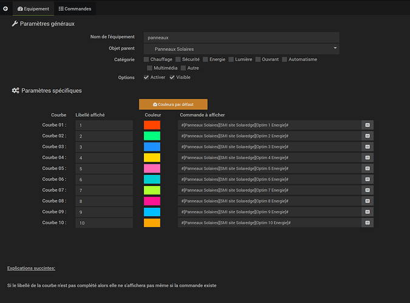Expand the Objet parent dropdown

coord(241,48)
